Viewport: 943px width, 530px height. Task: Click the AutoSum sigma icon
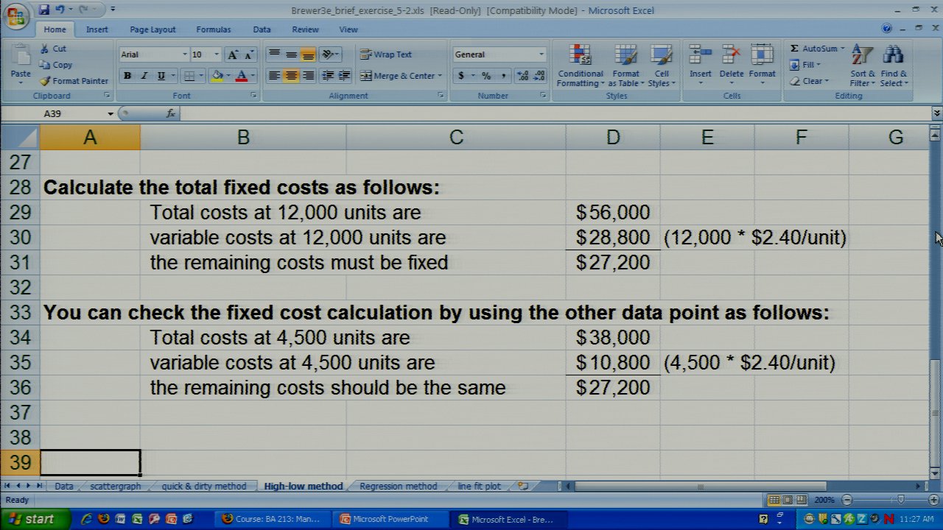click(794, 49)
